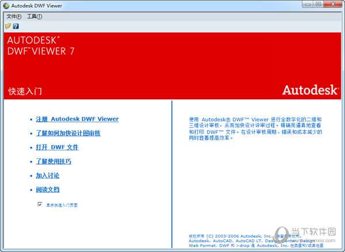Image resolution: width=345 pixels, height=252 pixels.
Task: Click the 使用 Autodesk DWF Viewer description paragraph
Action: (x=255, y=129)
